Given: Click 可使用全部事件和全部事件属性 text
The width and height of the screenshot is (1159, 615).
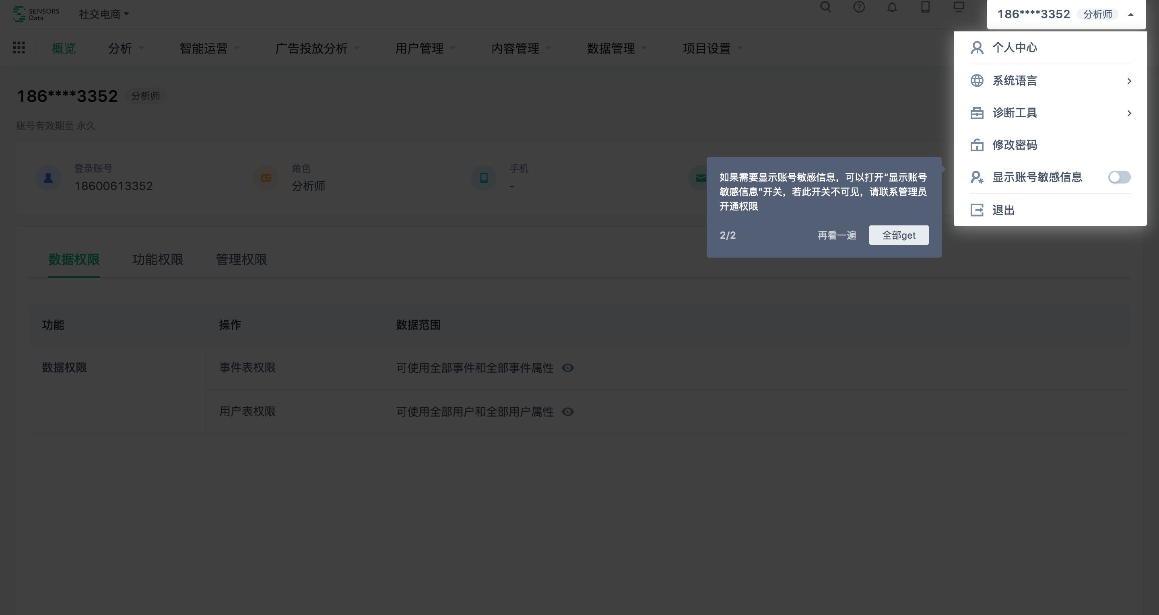Looking at the screenshot, I should [x=475, y=368].
